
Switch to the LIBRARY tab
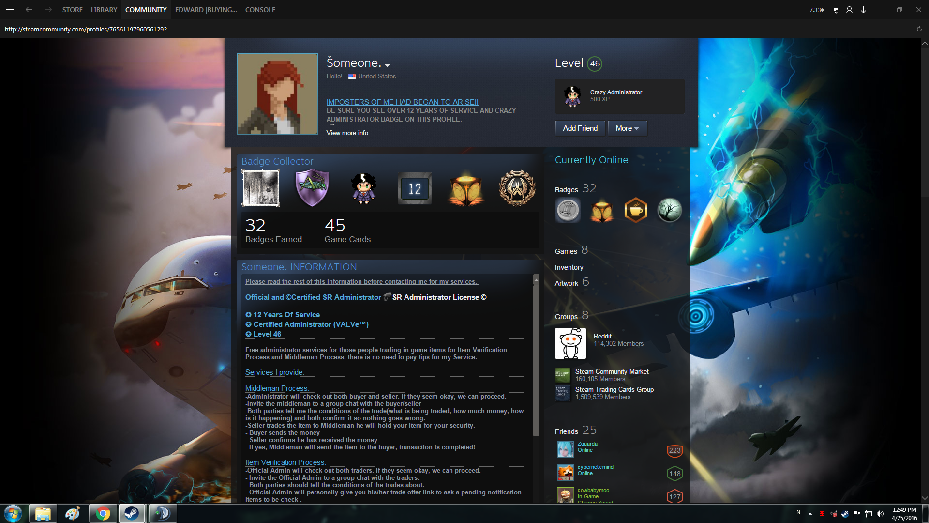[x=104, y=10]
